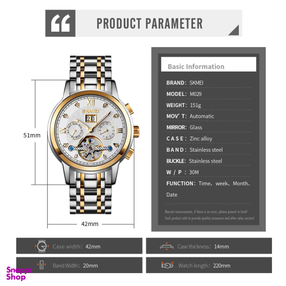The image size is (286, 286).
Task: Click the MOV'T: Automatic row
Action: point(208,116)
